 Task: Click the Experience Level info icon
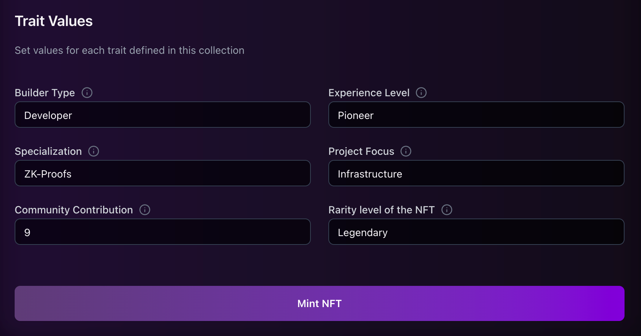pos(421,93)
